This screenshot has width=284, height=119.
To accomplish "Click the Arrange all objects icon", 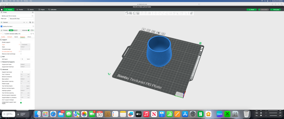I will [x=138, y=13].
